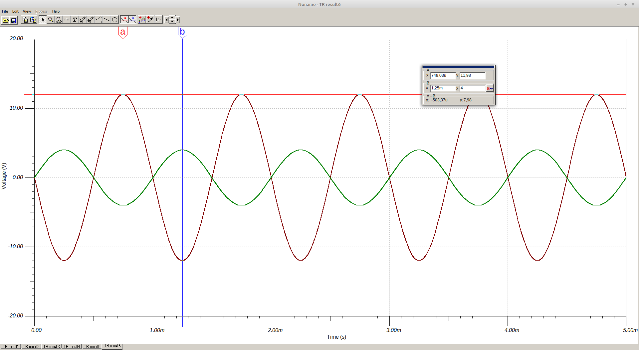Image resolution: width=639 pixels, height=350 pixels.
Task: Click the Open file folder icon
Action: [x=6, y=20]
